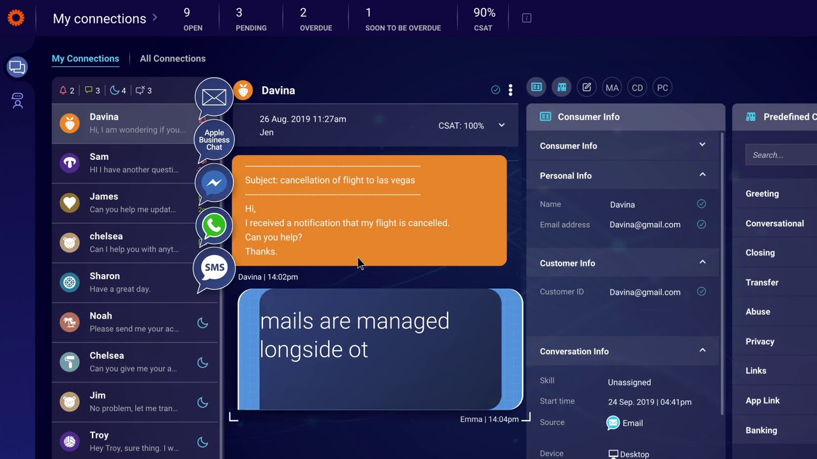Image resolution: width=817 pixels, height=459 pixels.
Task: Open the MA widget button
Action: [x=612, y=87]
